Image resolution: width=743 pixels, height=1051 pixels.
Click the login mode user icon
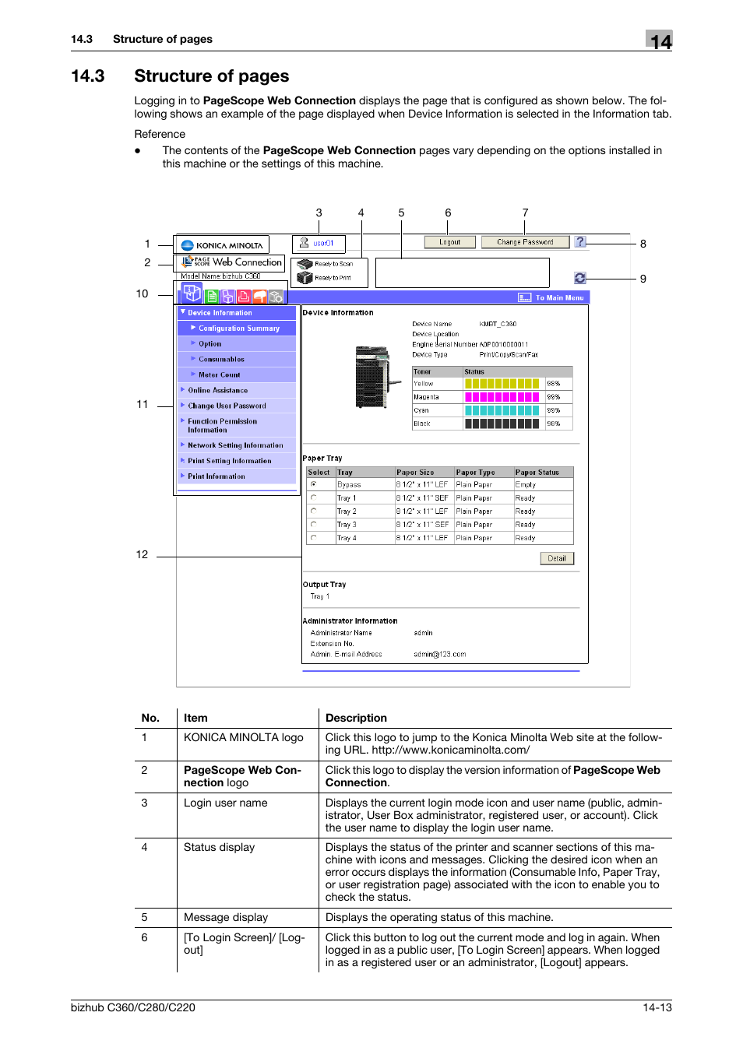[304, 243]
